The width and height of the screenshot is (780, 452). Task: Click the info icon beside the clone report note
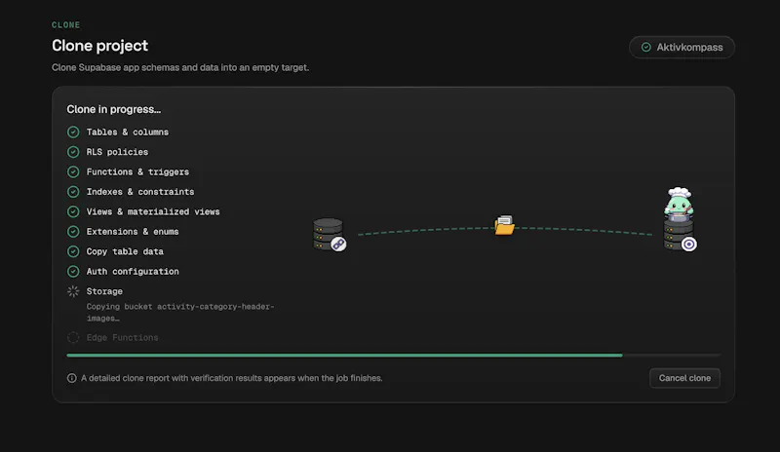pos(71,378)
